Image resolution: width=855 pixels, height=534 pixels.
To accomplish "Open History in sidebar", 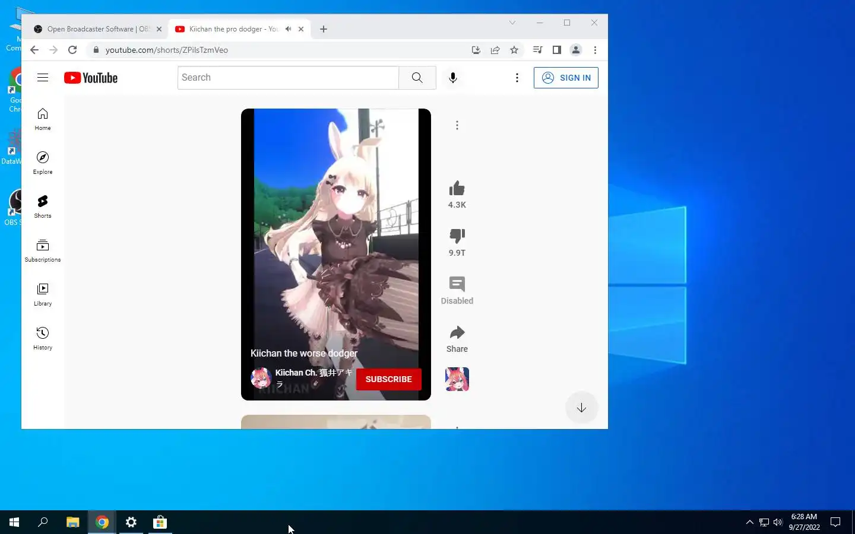I will coord(43,338).
